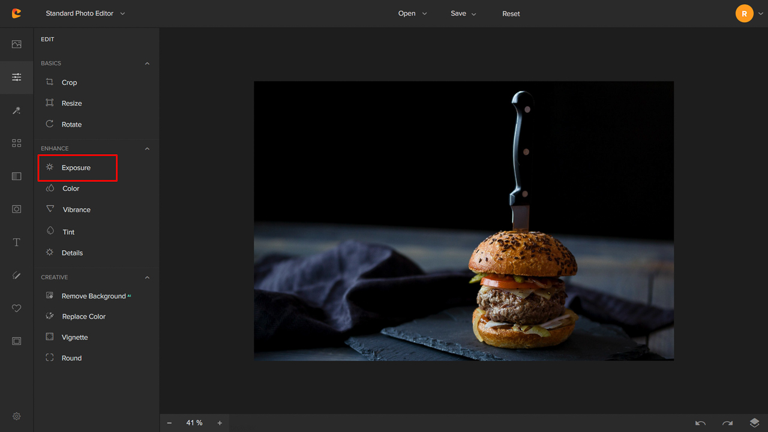This screenshot has height=432, width=768.
Task: Open the layers stack icon
Action: pos(754,423)
